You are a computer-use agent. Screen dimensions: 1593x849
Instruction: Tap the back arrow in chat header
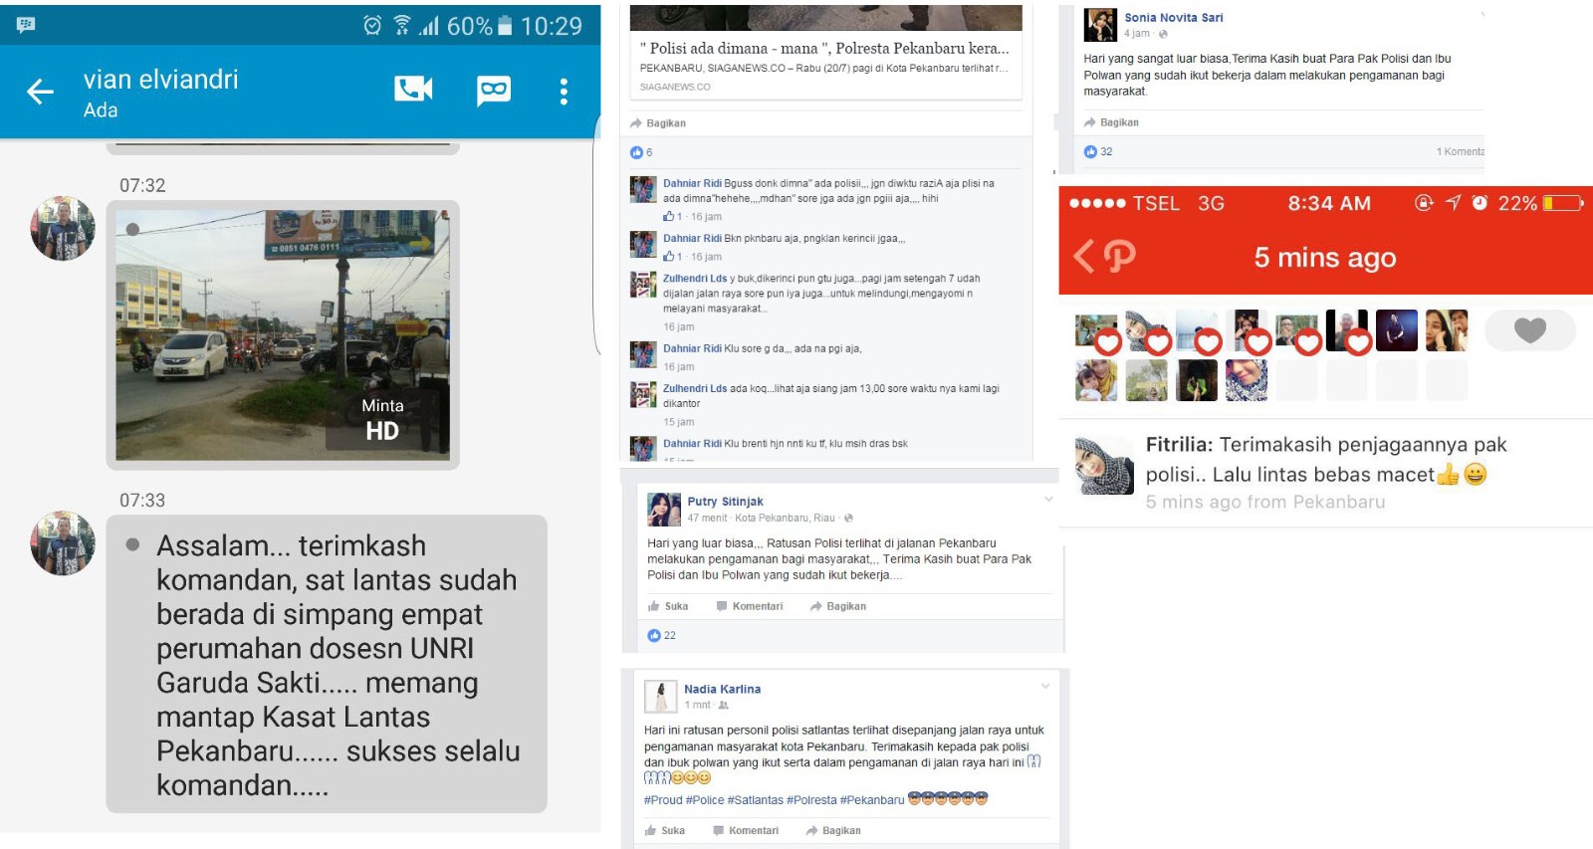[x=40, y=92]
